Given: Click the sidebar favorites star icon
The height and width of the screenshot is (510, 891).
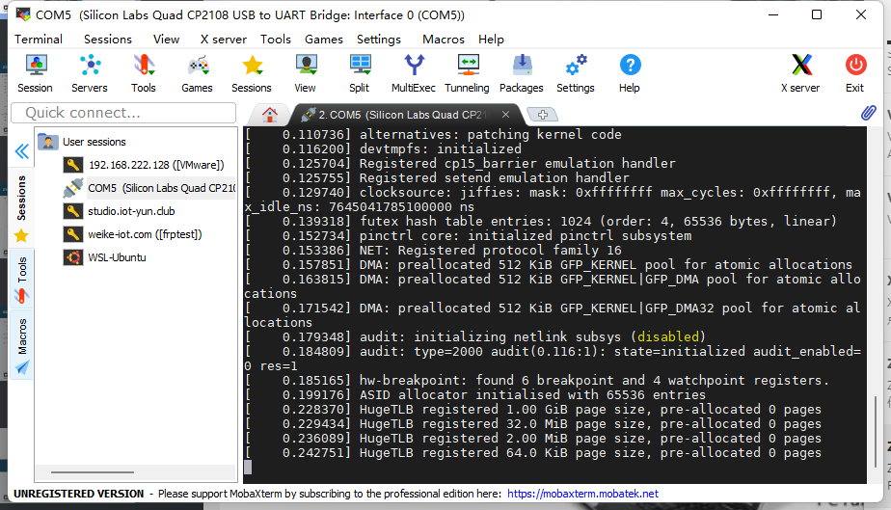Looking at the screenshot, I should 21,235.
